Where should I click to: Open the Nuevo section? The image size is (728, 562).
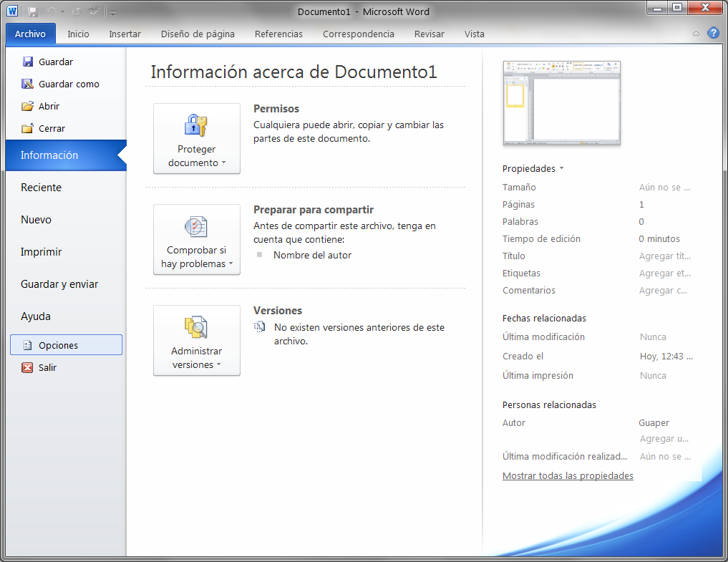coord(36,219)
